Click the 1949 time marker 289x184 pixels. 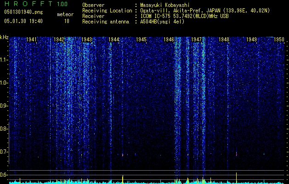(x=251, y=39)
